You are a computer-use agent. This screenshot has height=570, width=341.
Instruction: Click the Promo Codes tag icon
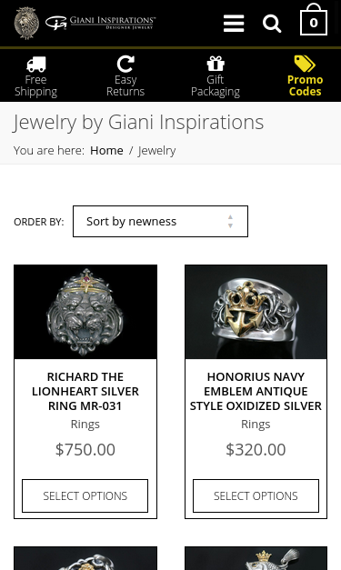(305, 64)
